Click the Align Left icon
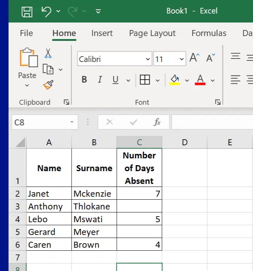Screen dimensions: 253x271 pos(235,80)
